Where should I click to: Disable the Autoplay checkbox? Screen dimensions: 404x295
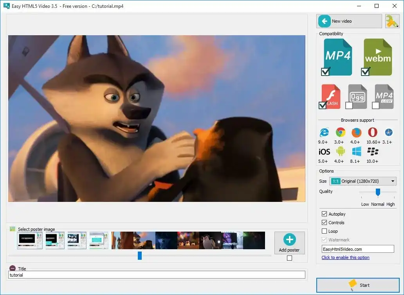coord(325,214)
